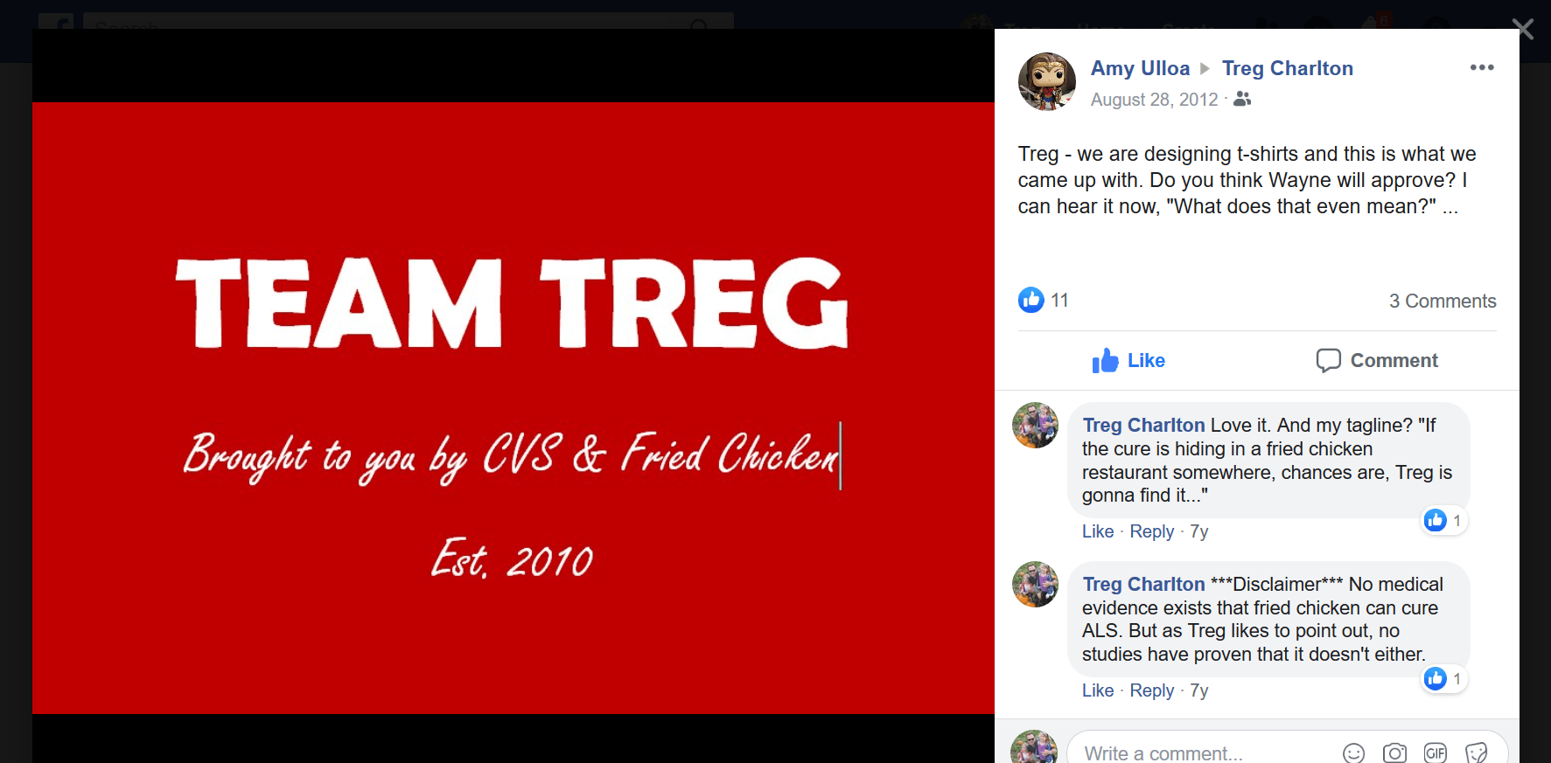
Task: Open the post options three-dots menu
Action: [1482, 67]
